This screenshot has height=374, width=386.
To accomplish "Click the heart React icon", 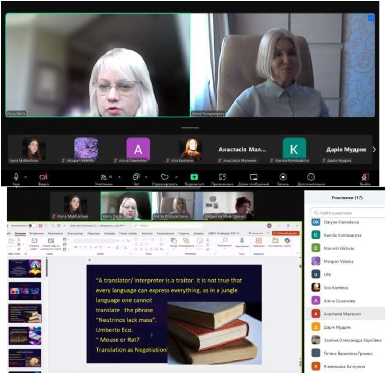I will 164,177.
